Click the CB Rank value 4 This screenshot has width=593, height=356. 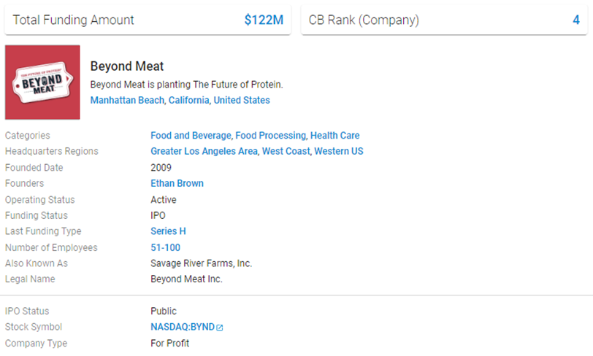click(x=576, y=20)
